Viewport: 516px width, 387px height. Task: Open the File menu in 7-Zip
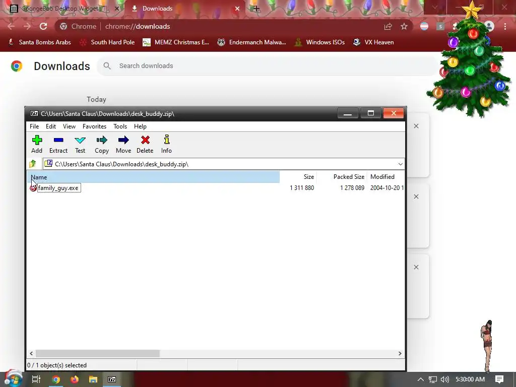[x=34, y=126]
